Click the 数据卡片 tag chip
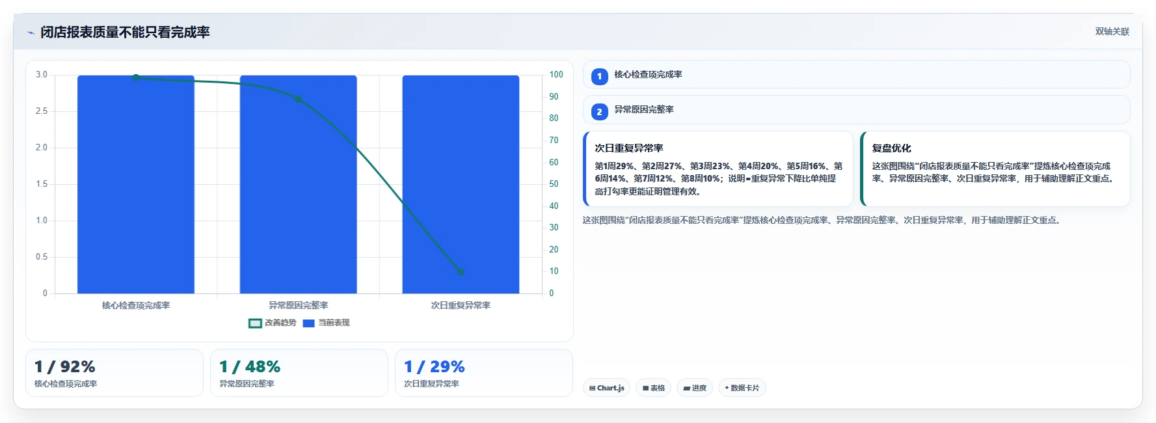The image size is (1156, 423). pyautogui.click(x=742, y=388)
